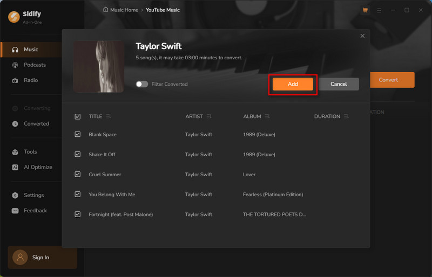The image size is (432, 277).
Task: Click the orange Add button
Action: (x=293, y=84)
